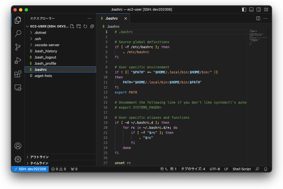Split the editor to the right

258,18
